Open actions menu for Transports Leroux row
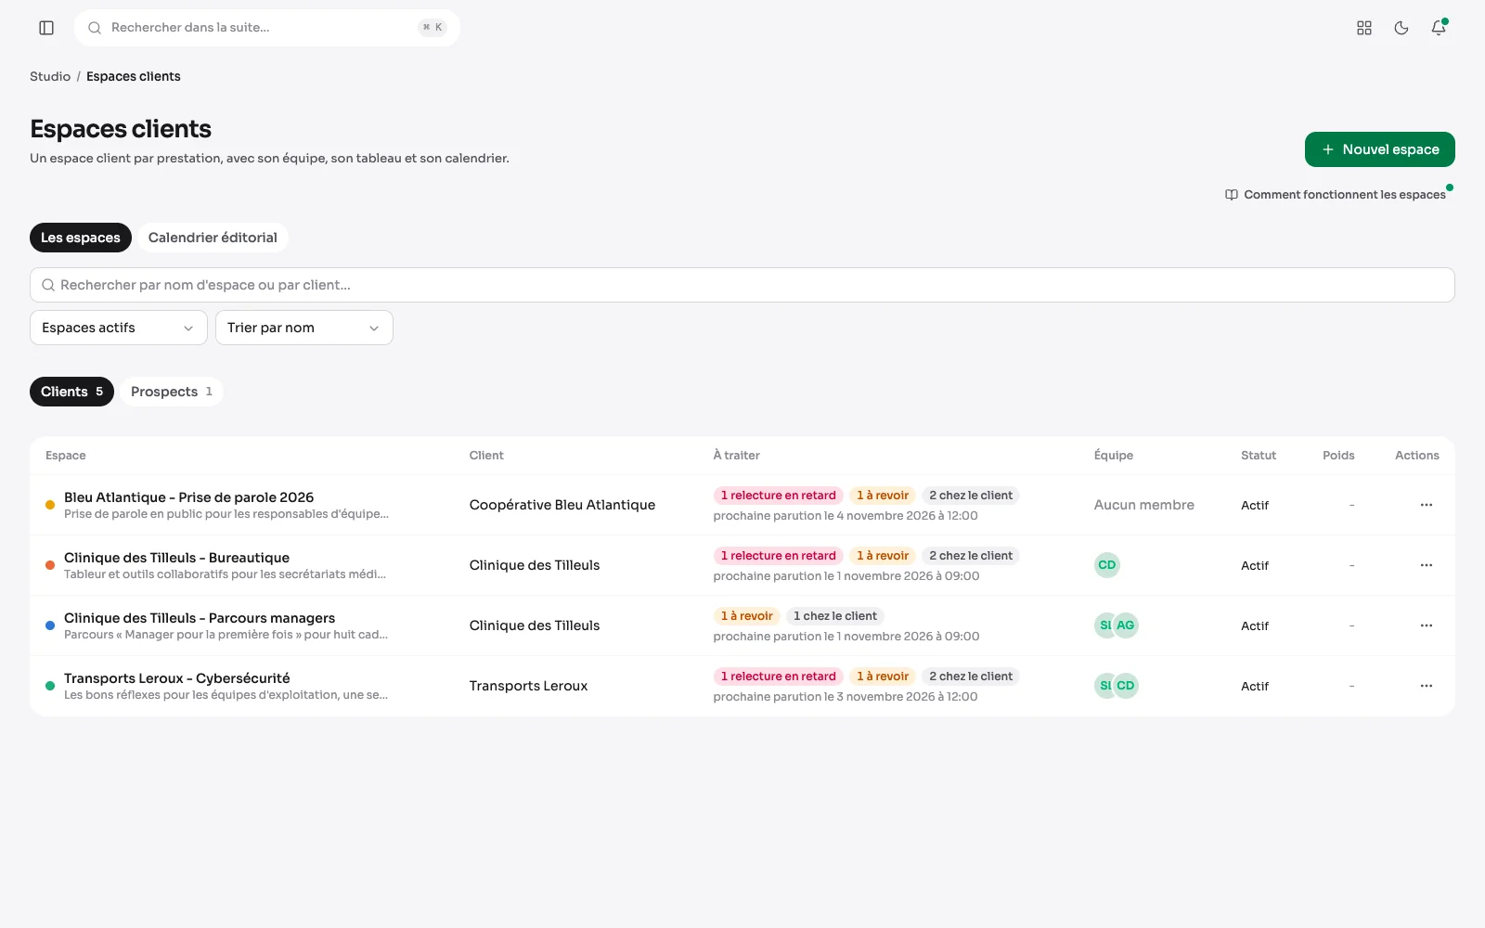Screen dimensions: 1485x928 point(1427,686)
